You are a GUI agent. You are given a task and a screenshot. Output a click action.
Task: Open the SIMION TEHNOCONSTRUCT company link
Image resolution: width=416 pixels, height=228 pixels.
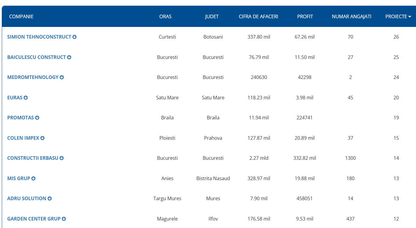coord(39,37)
